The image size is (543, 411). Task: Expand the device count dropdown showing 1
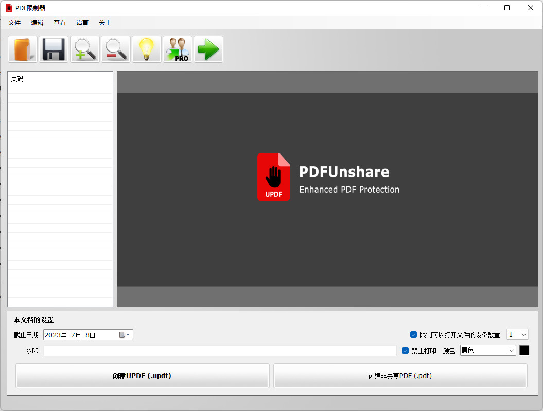click(523, 334)
